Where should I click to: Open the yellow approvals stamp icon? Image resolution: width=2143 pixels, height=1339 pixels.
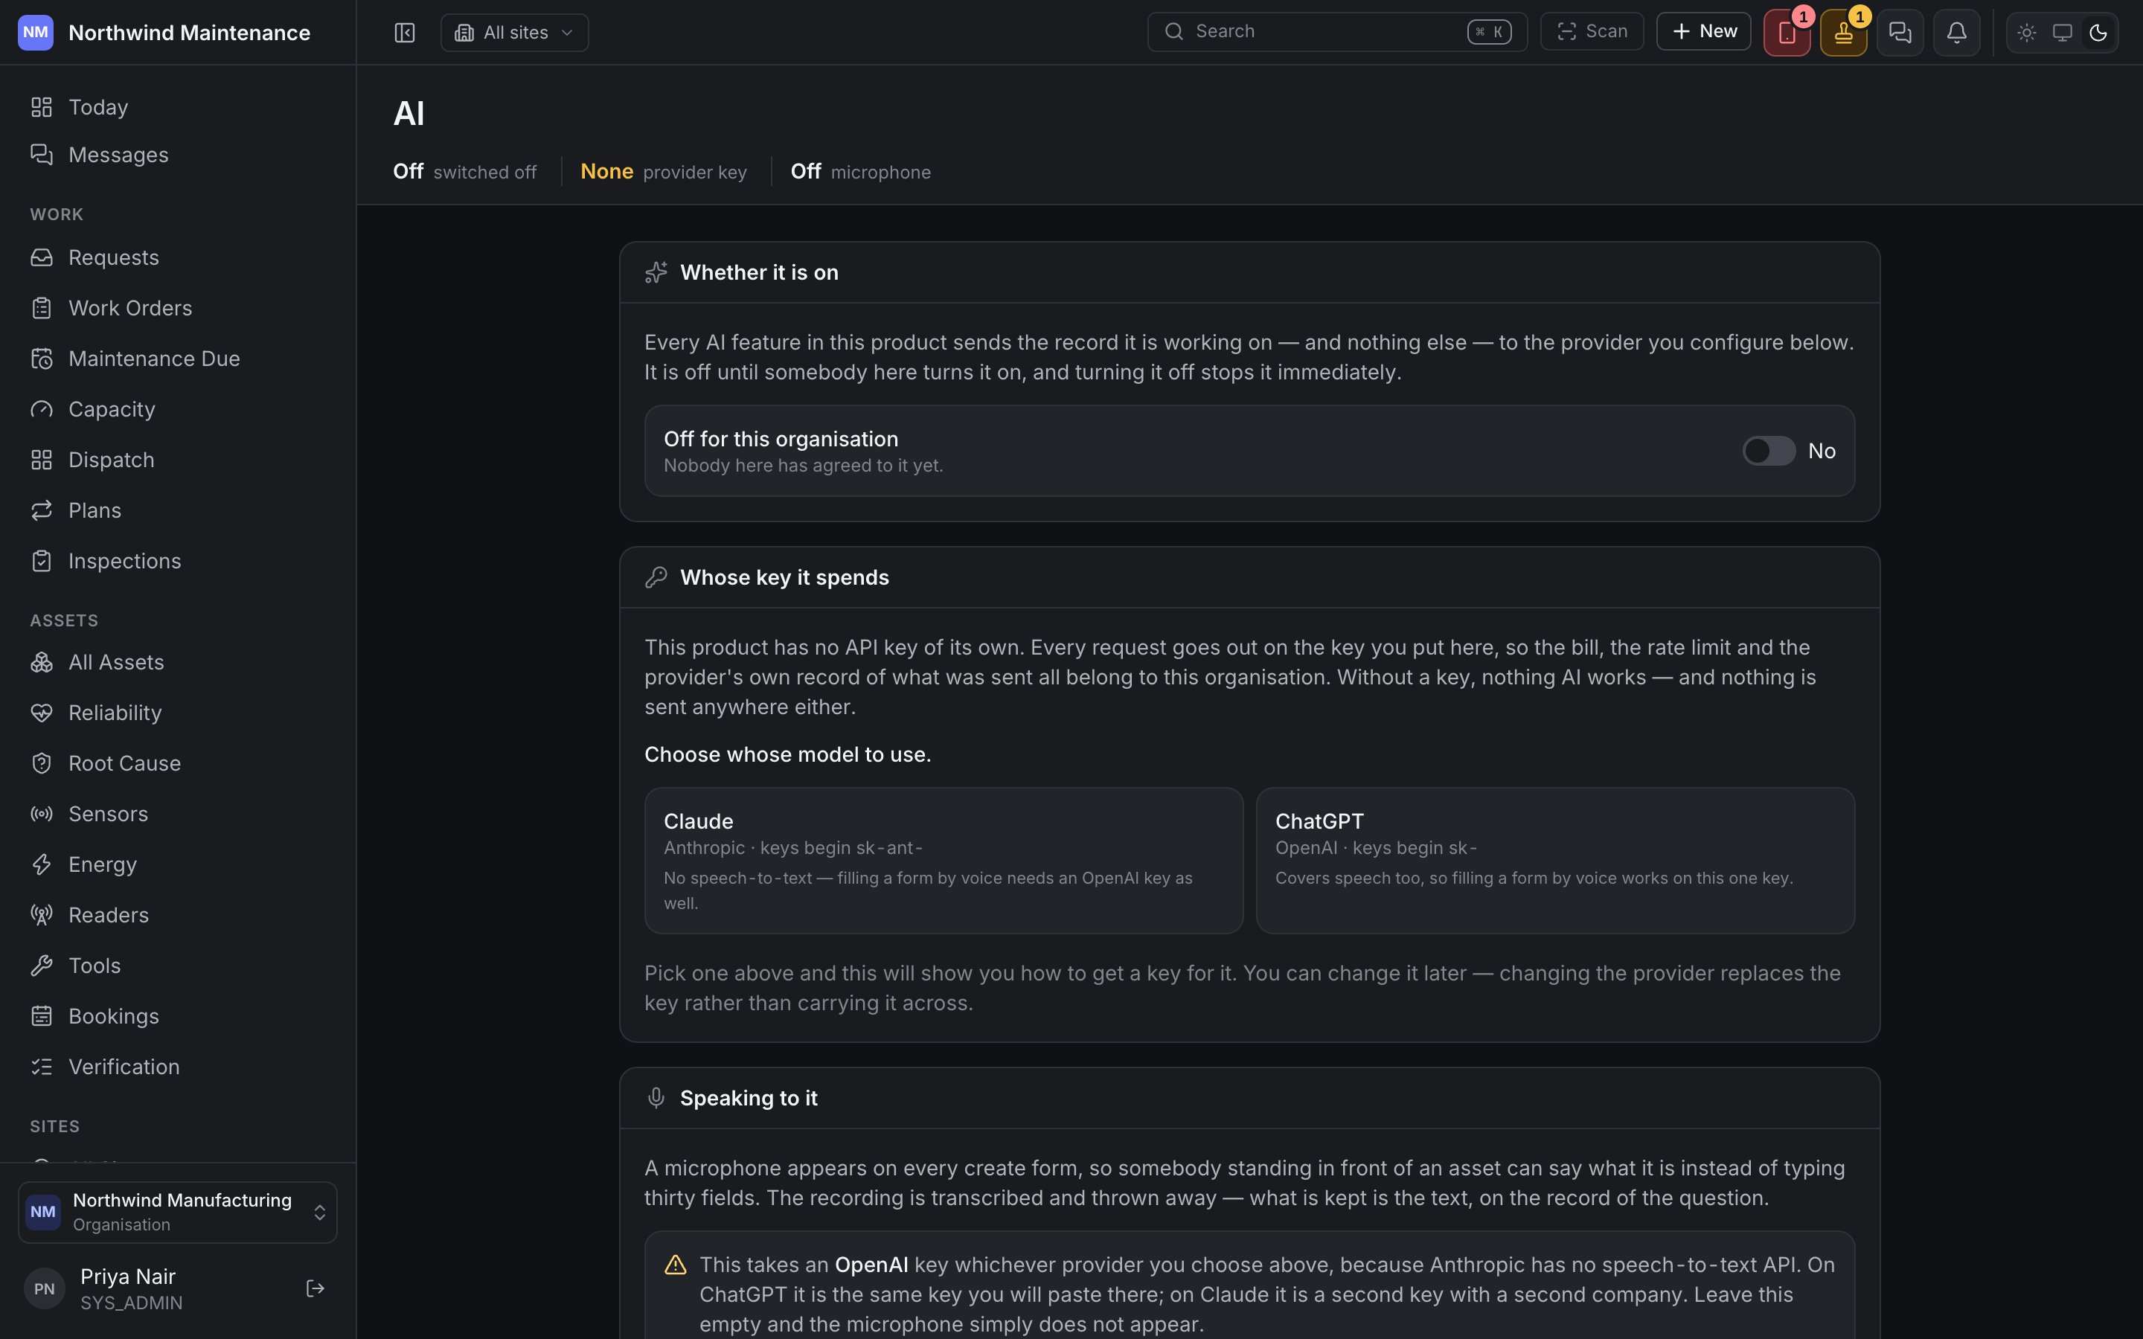pos(1844,33)
